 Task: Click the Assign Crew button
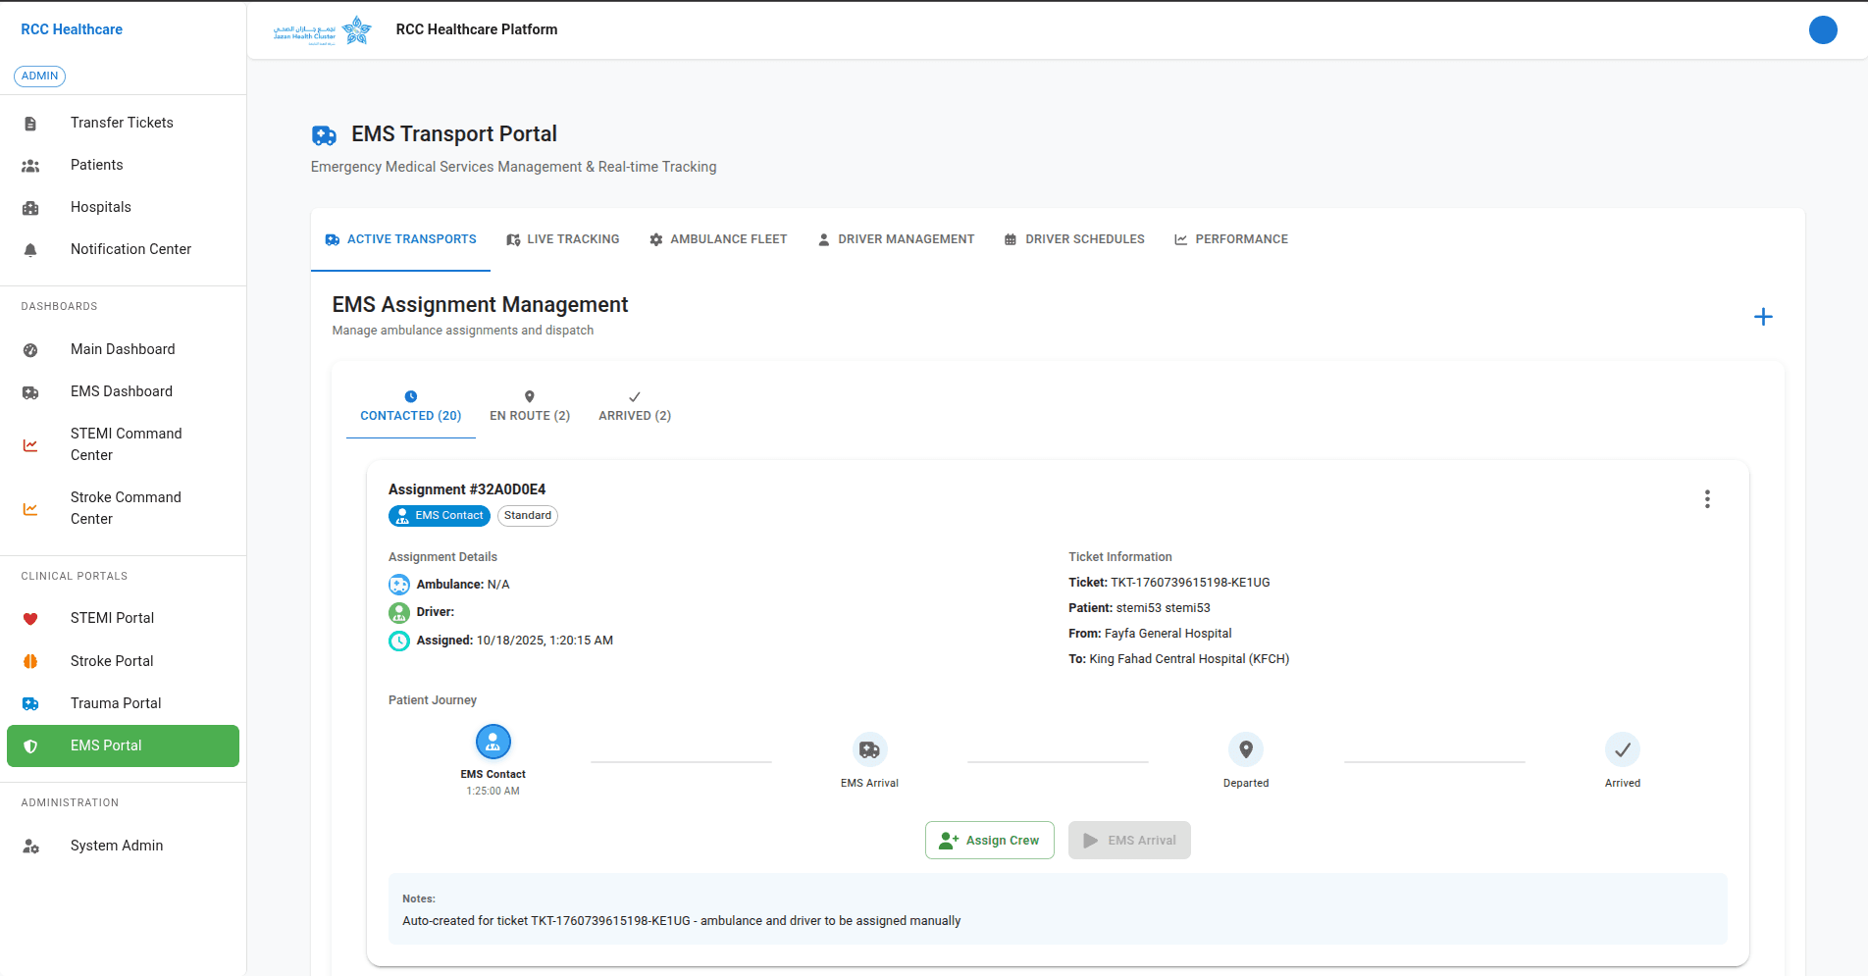coord(989,840)
